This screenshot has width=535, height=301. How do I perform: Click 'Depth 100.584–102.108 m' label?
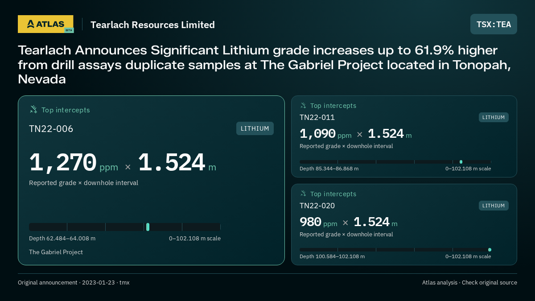pyautogui.click(x=332, y=256)
